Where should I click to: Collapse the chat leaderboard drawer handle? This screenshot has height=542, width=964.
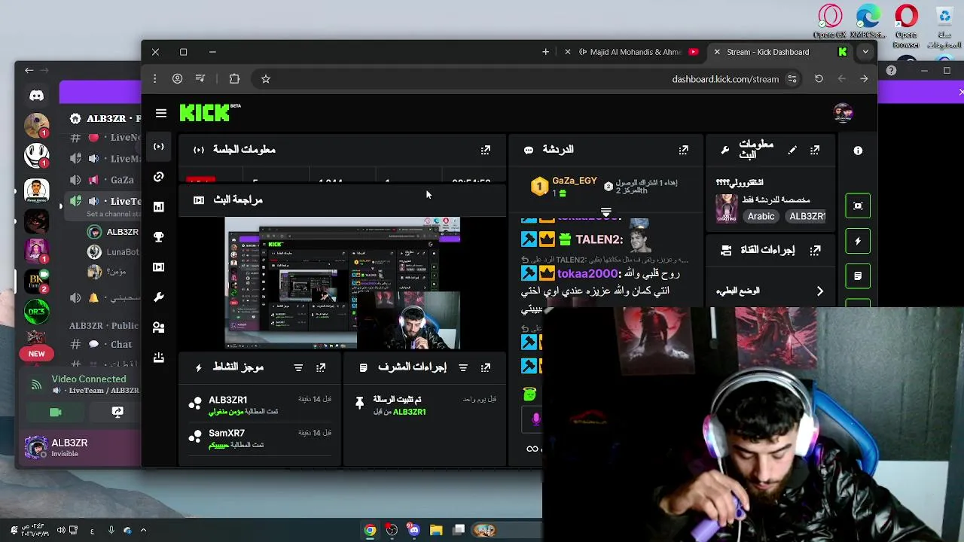tap(606, 212)
